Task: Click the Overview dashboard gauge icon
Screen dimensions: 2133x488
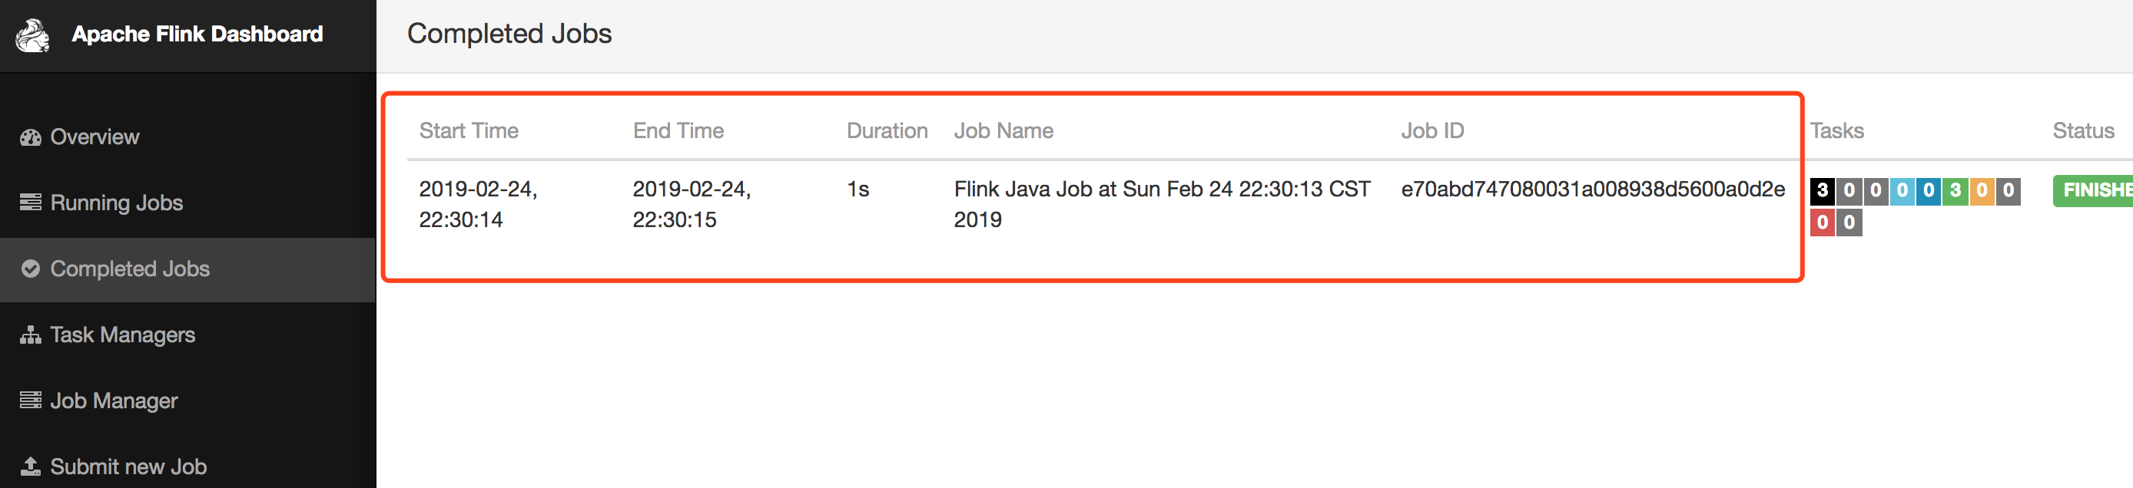Action: coord(31,137)
